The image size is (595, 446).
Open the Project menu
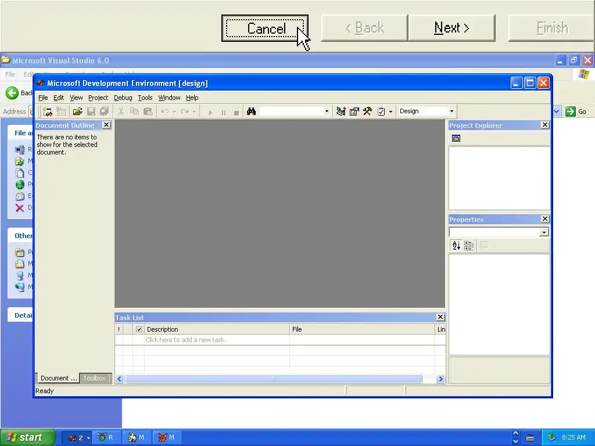pos(98,98)
